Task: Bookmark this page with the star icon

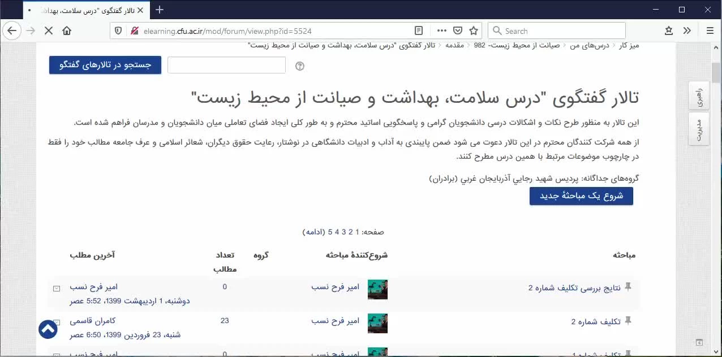Action: click(x=474, y=31)
